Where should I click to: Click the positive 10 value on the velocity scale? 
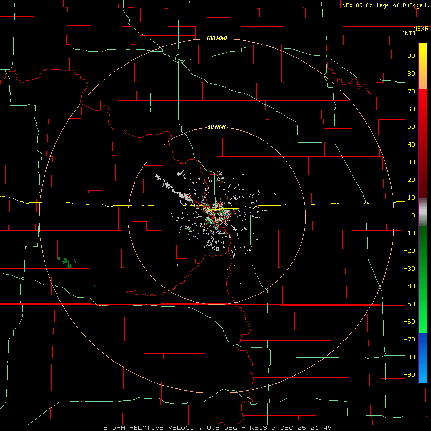click(411, 198)
